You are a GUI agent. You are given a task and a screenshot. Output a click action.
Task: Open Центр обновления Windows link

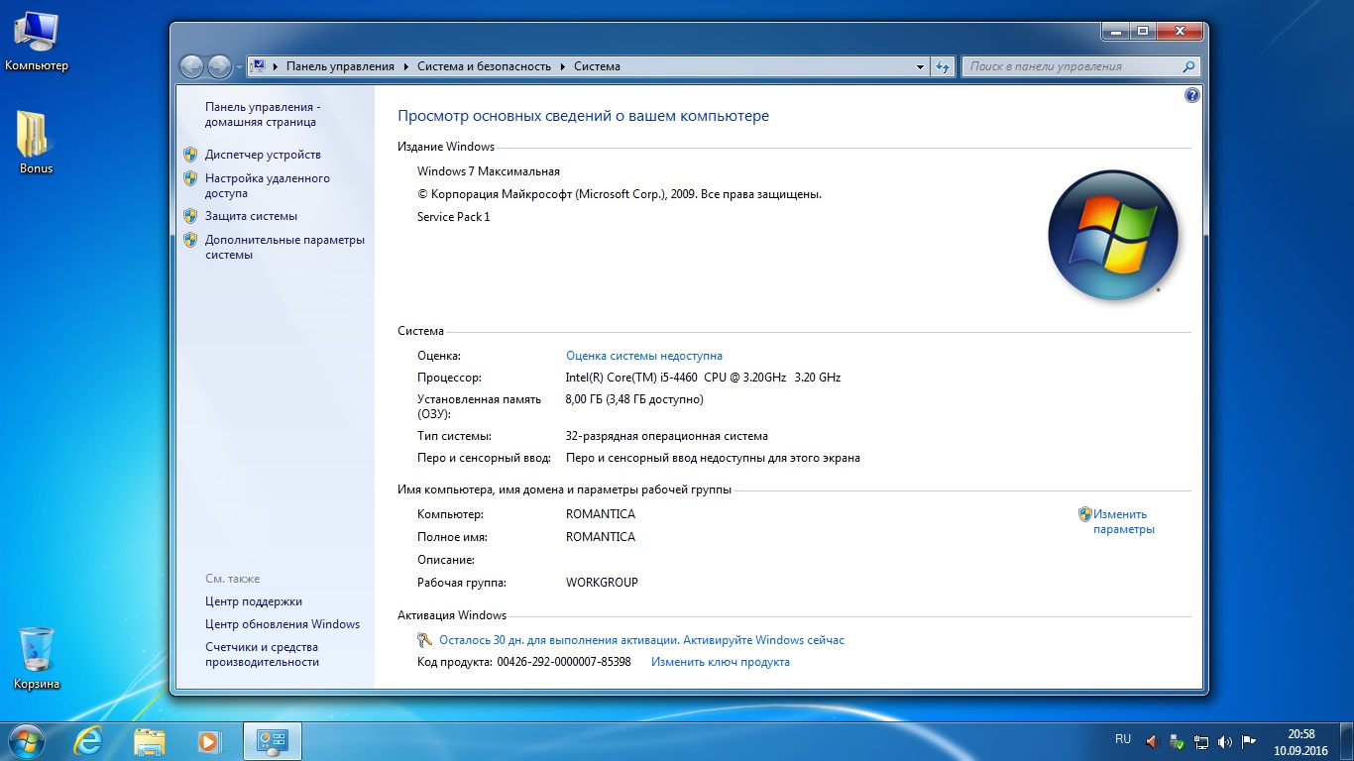[282, 624]
